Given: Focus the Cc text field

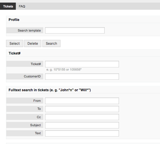Looking at the screenshot, I should (x=82, y=117).
